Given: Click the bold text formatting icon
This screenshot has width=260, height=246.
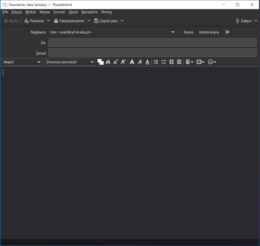Looking at the screenshot, I should pyautogui.click(x=132, y=62).
